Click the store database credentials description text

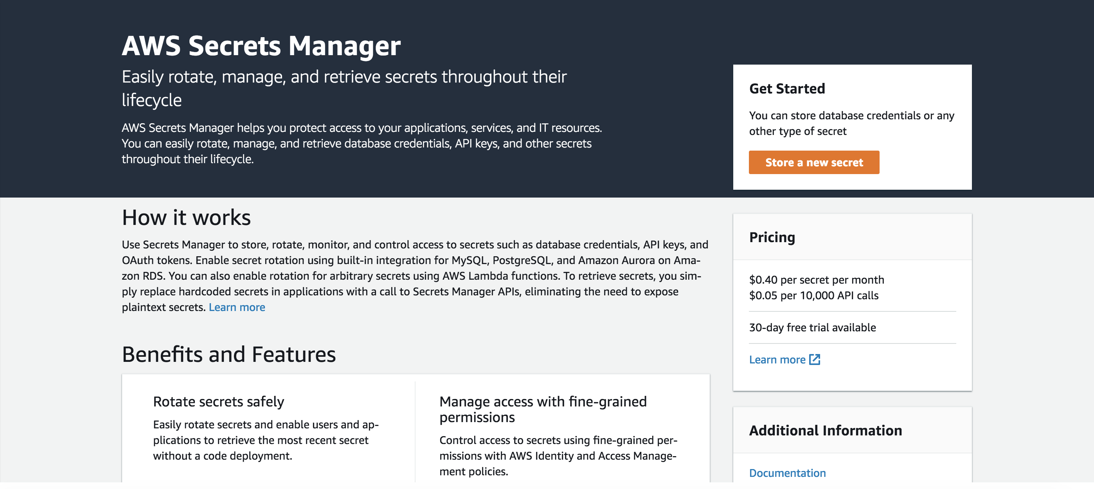click(x=851, y=123)
